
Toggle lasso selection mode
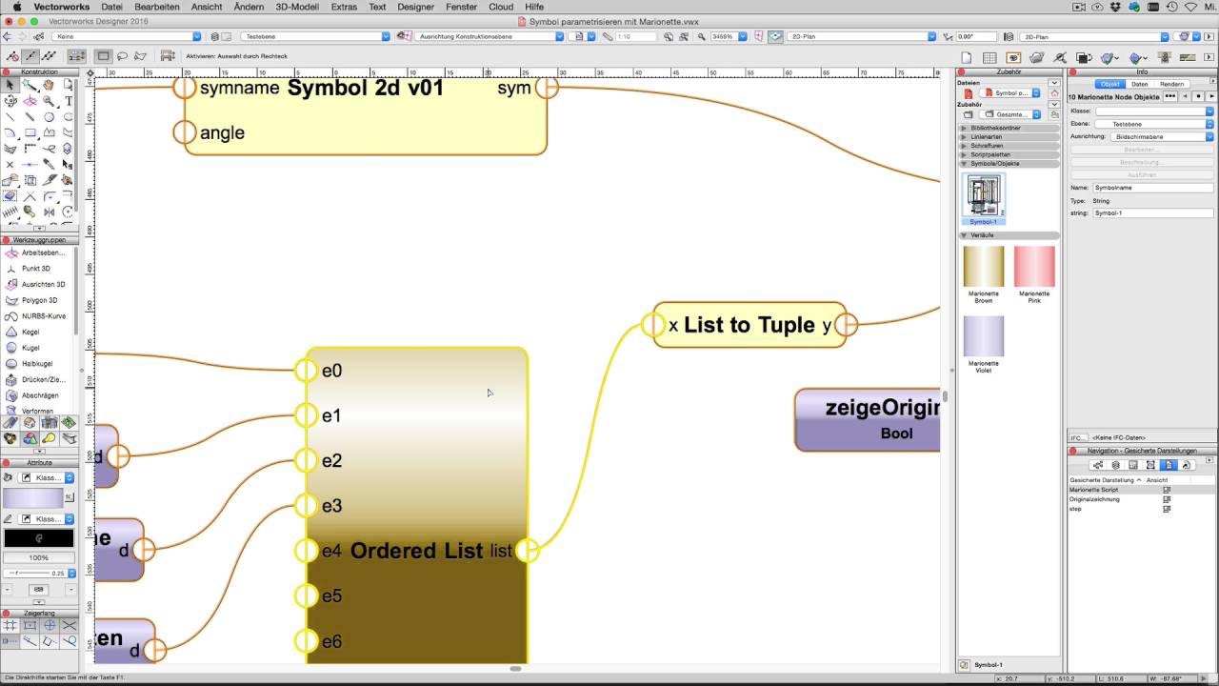click(x=122, y=56)
